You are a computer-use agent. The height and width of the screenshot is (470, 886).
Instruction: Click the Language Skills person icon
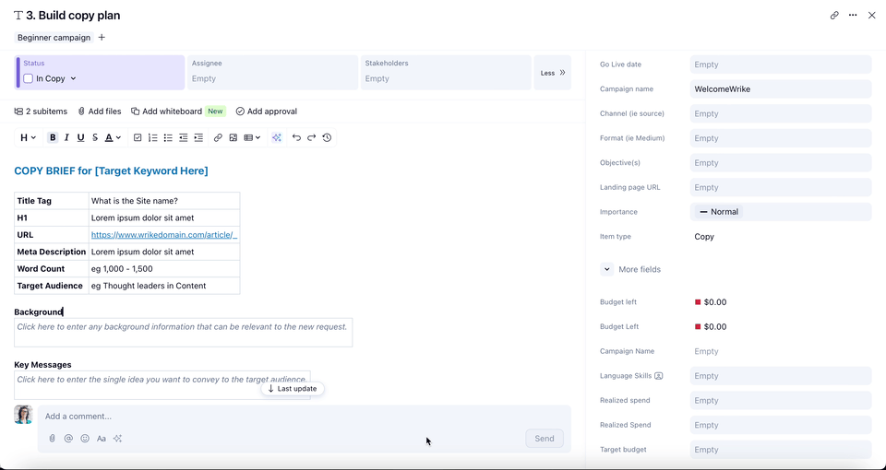tap(658, 376)
